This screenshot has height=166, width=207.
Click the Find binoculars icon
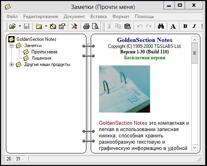coord(161,26)
